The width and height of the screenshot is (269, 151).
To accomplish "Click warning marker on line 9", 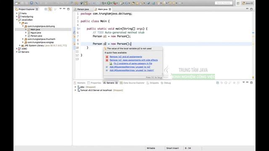I will 74,44.
